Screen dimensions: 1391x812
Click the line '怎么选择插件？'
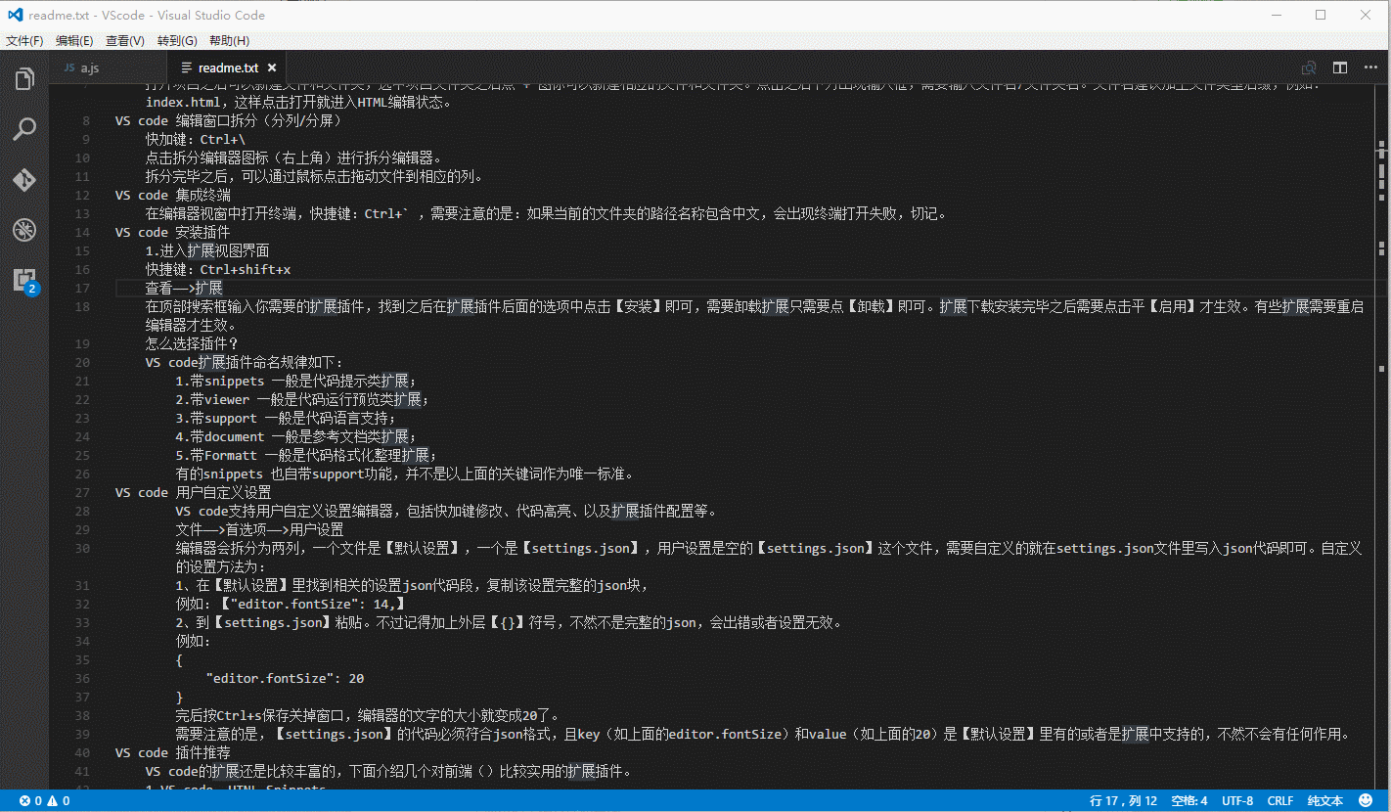pos(192,344)
